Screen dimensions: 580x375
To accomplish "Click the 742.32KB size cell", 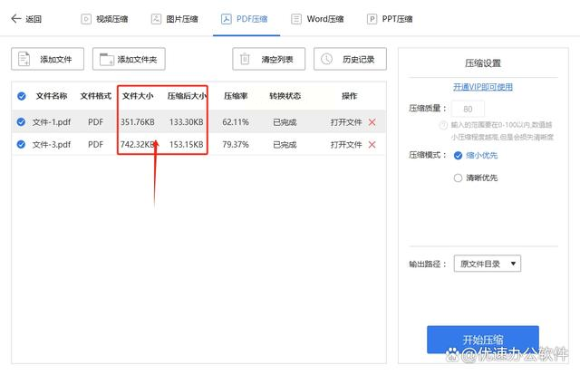I will [138, 145].
